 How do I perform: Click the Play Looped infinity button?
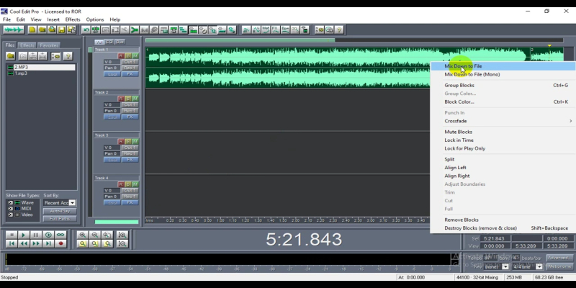click(60, 235)
